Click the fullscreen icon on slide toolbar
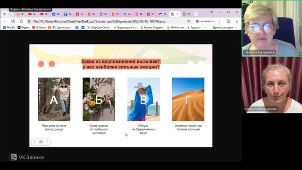 coord(35,142)
